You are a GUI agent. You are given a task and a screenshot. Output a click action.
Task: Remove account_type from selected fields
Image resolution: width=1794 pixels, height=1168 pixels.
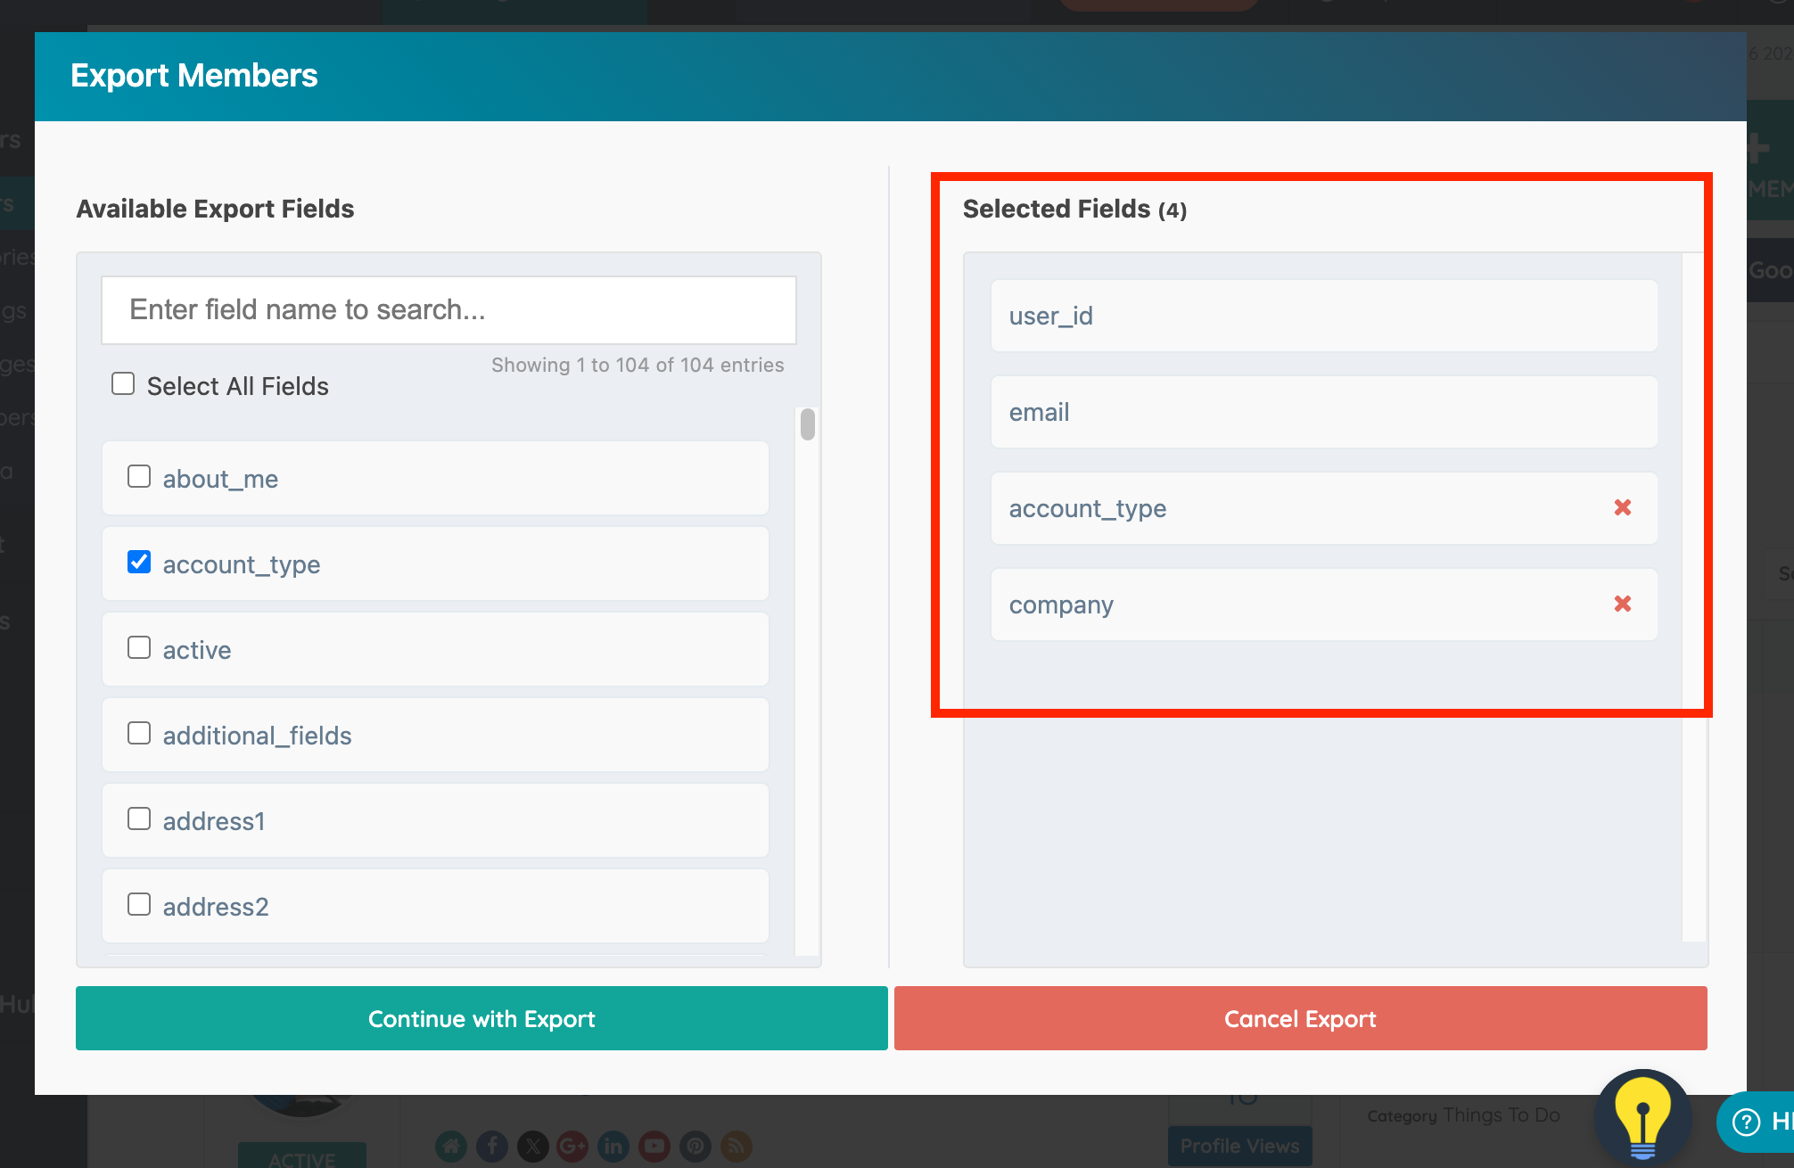click(x=1622, y=507)
